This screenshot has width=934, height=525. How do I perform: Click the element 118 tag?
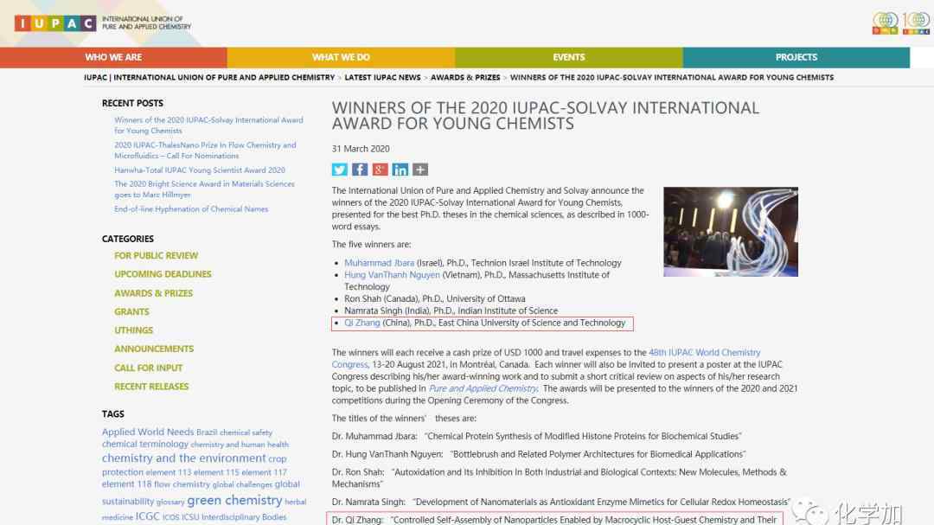pyautogui.click(x=127, y=484)
